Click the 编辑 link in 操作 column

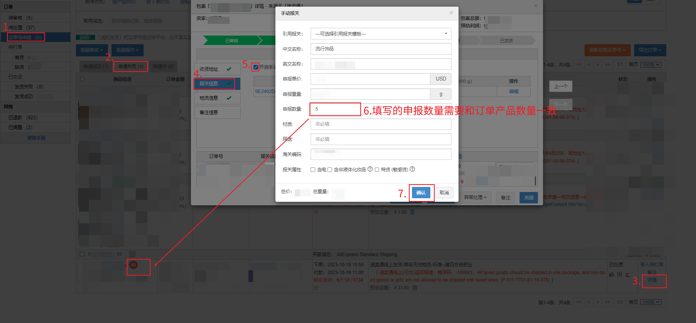[514, 92]
